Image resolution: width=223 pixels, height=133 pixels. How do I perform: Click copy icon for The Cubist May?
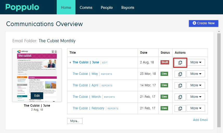180,74
